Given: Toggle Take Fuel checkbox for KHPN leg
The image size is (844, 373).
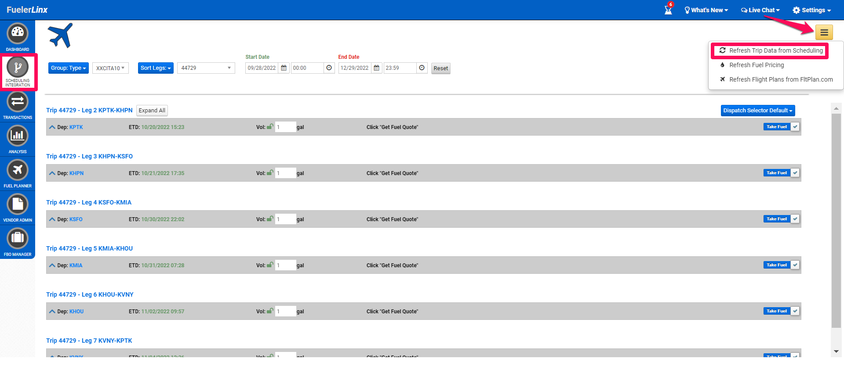Looking at the screenshot, I should click(x=795, y=173).
